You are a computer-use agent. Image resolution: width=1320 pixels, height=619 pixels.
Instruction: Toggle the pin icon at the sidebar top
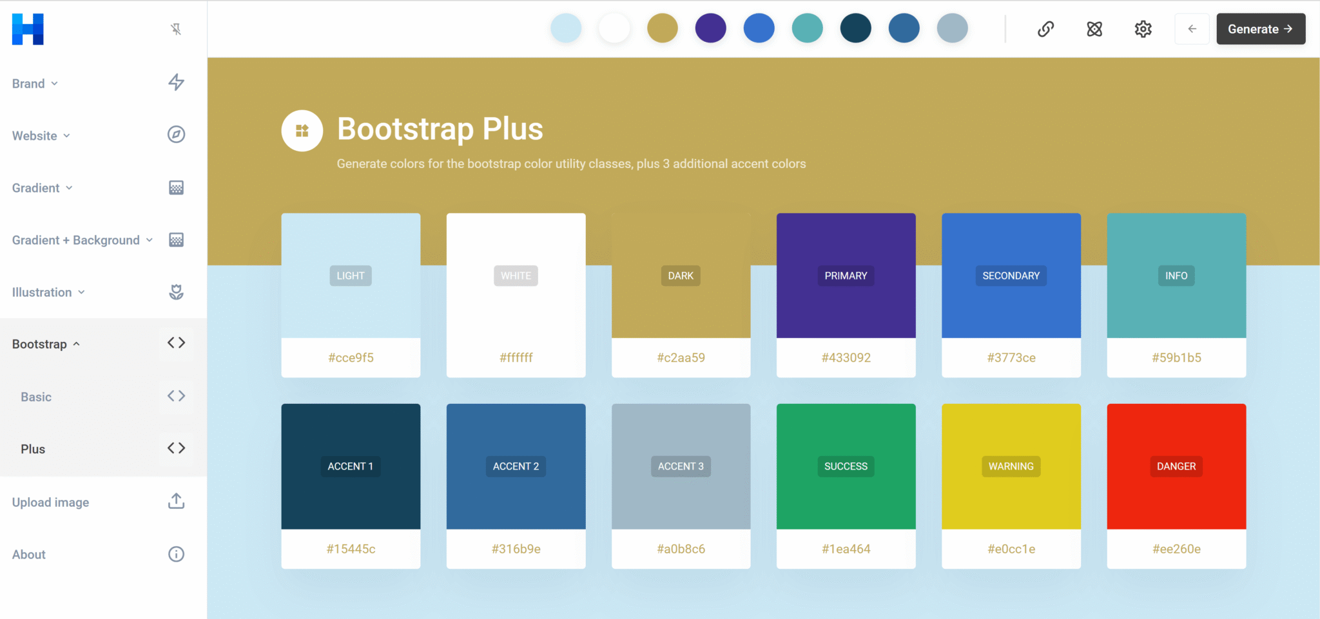(175, 29)
